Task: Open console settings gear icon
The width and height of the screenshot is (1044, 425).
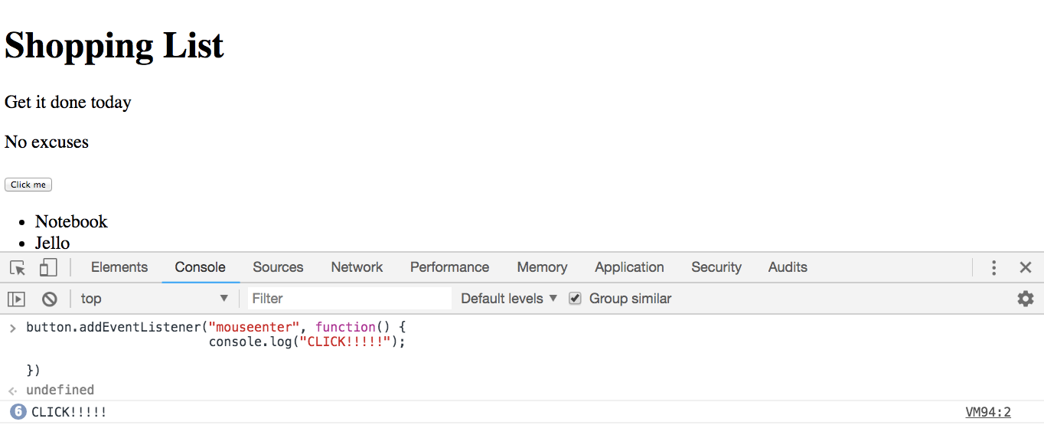Action: click(1026, 299)
